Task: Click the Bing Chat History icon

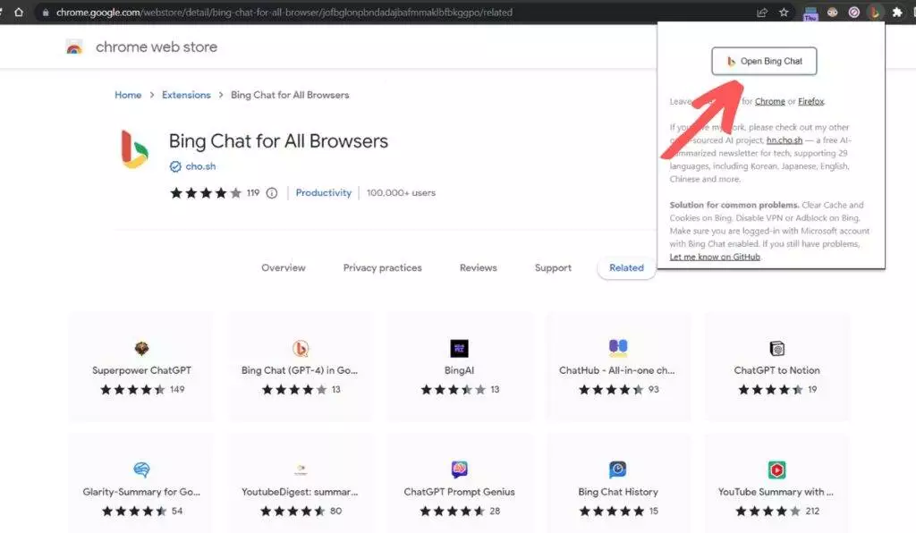Action: point(618,470)
